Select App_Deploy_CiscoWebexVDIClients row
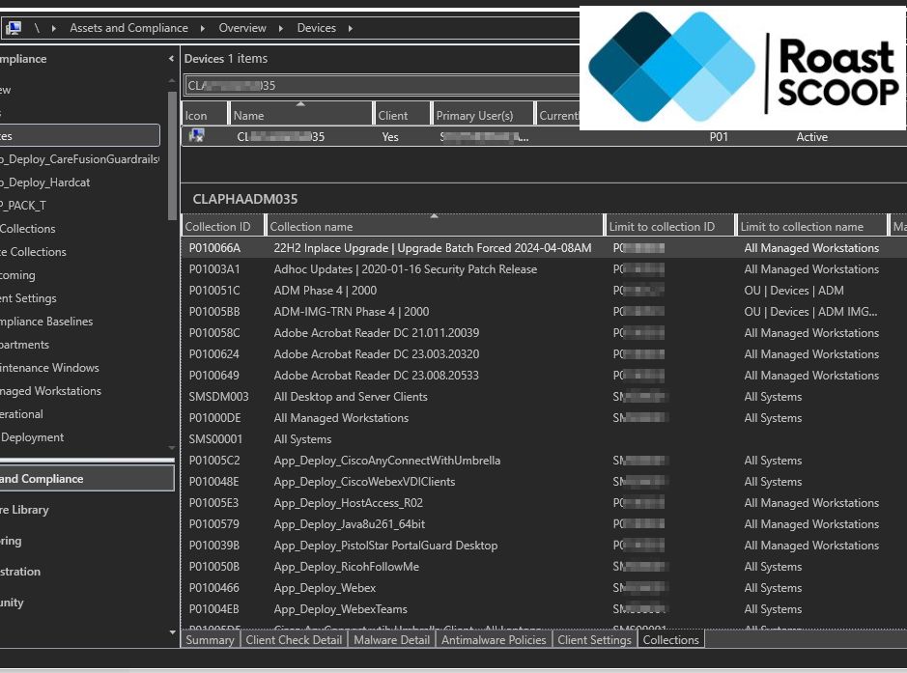Image resolution: width=907 pixels, height=673 pixels. [544, 482]
